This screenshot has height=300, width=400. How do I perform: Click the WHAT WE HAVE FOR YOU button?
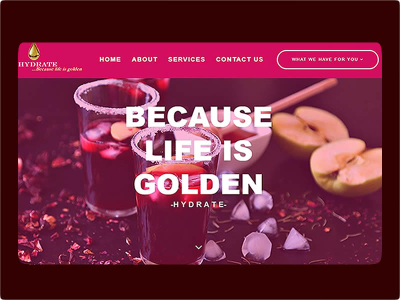pos(327,59)
